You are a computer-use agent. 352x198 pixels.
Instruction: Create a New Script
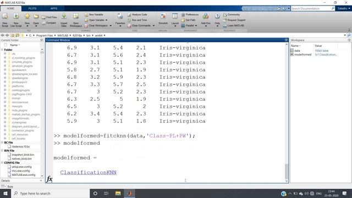[x=5, y=20]
